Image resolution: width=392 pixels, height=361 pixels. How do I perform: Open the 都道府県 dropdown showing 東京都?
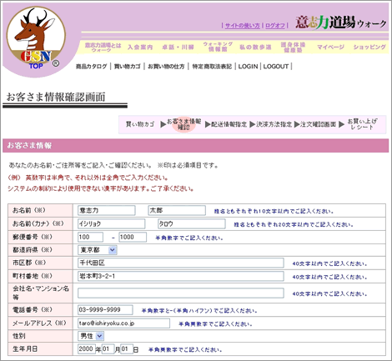(98, 250)
